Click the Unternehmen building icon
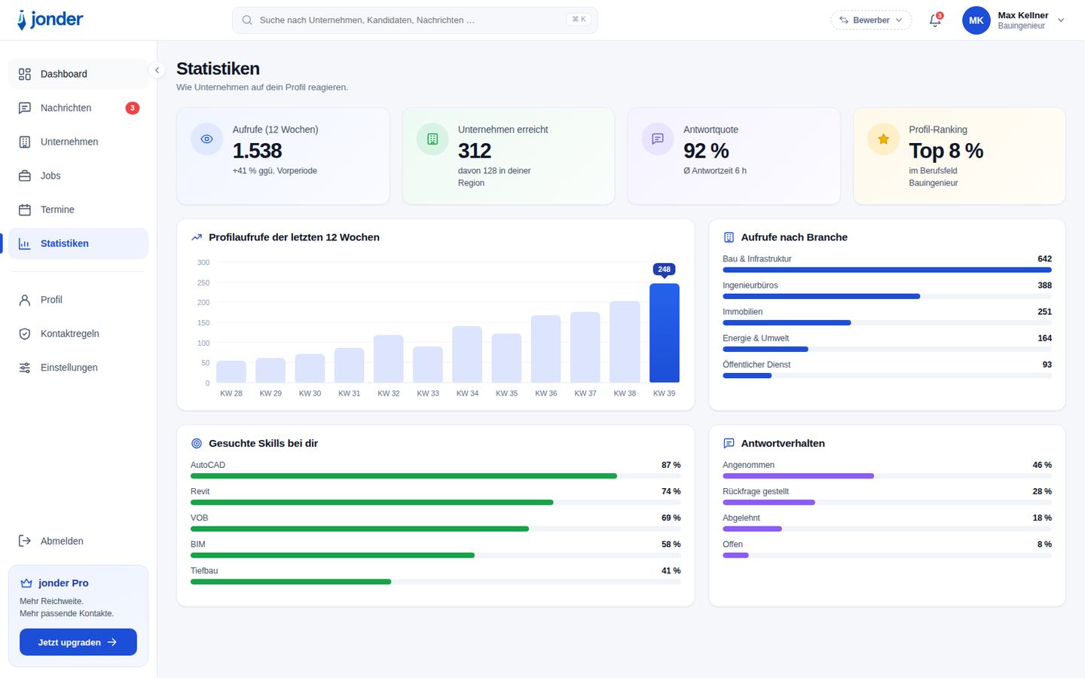 click(x=25, y=142)
